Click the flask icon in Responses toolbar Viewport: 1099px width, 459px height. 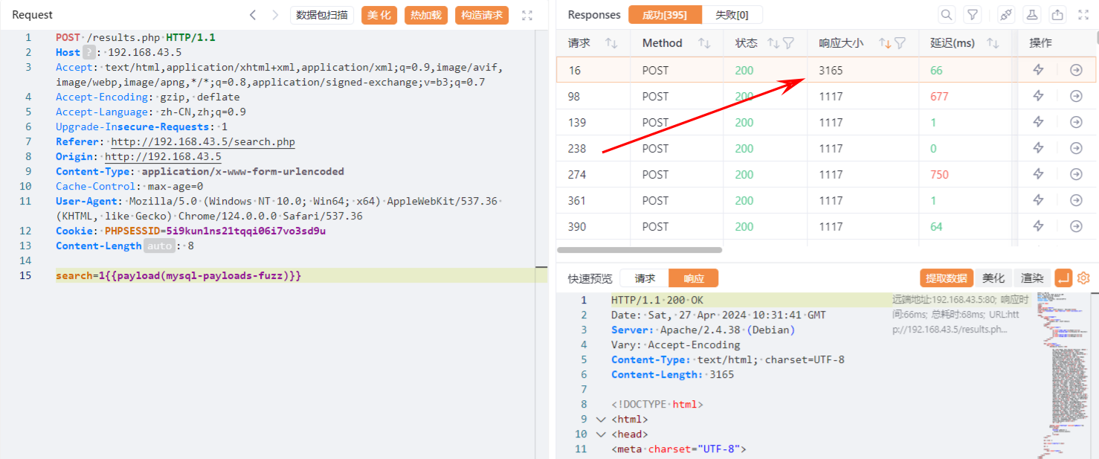pyautogui.click(x=1031, y=15)
